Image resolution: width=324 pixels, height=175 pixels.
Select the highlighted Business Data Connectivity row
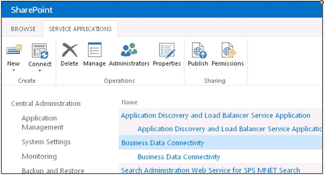point(221,143)
